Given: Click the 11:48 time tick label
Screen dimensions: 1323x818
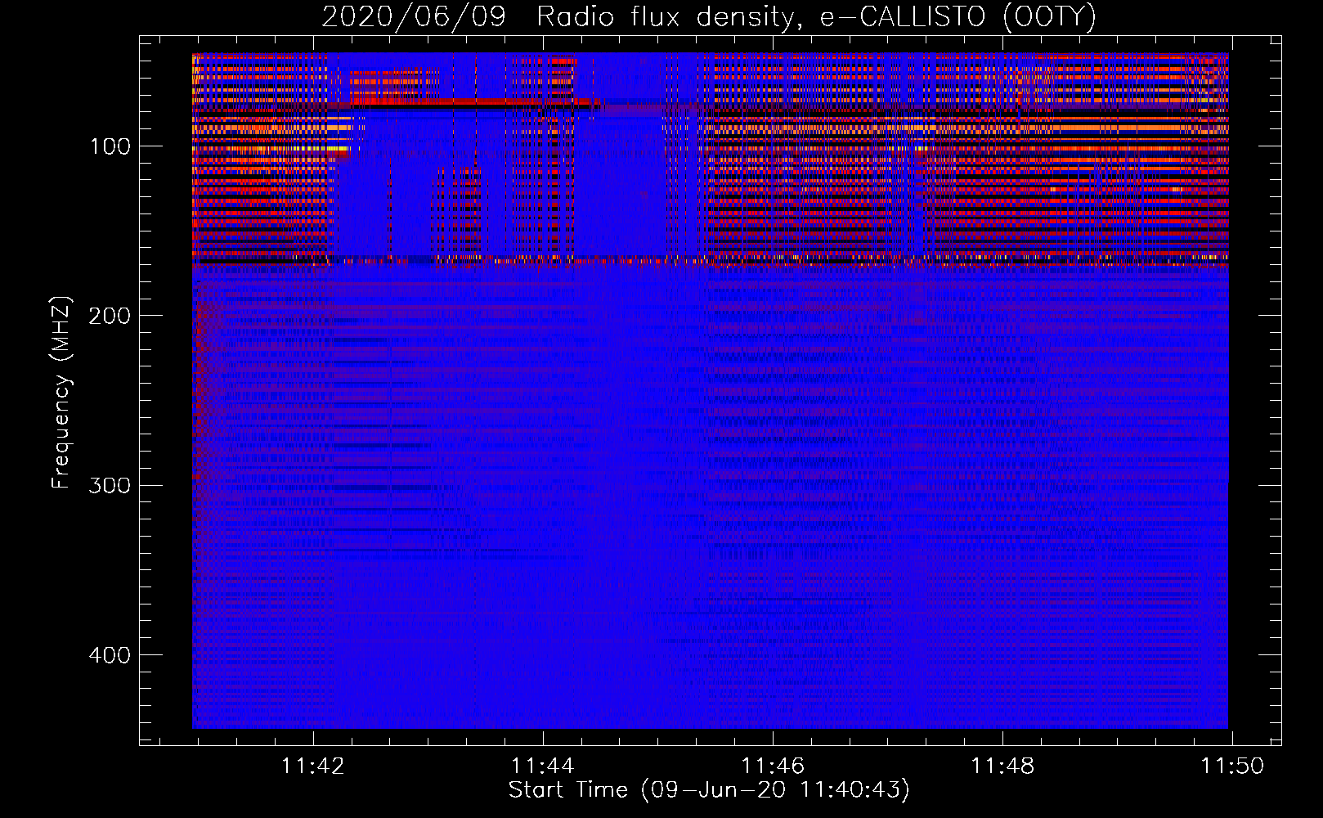Looking at the screenshot, I should [1002, 766].
